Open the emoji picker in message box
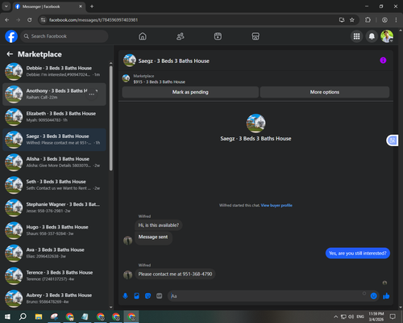The width and height of the screenshot is (403, 323). 373,296
